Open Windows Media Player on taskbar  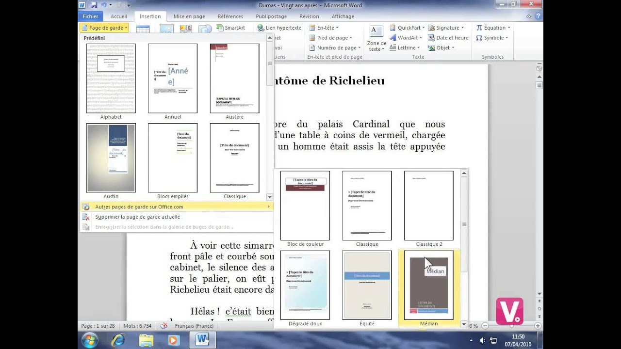(173, 340)
